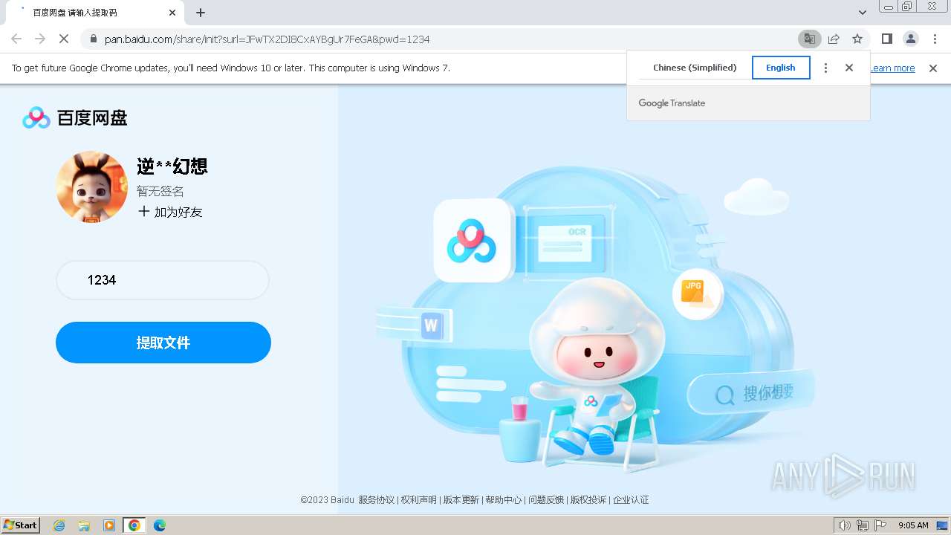The image size is (951, 535).
Task: Expand the tab search dropdown
Action: coord(862,13)
